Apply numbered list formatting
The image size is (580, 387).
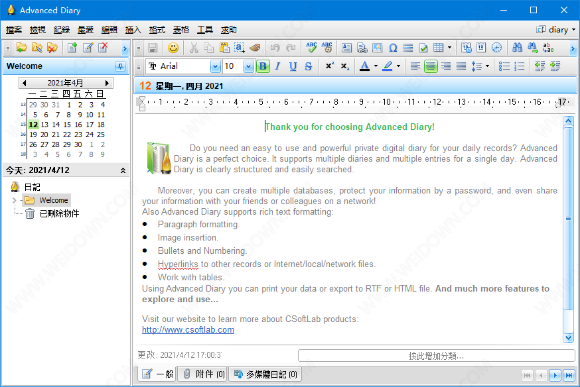520,66
